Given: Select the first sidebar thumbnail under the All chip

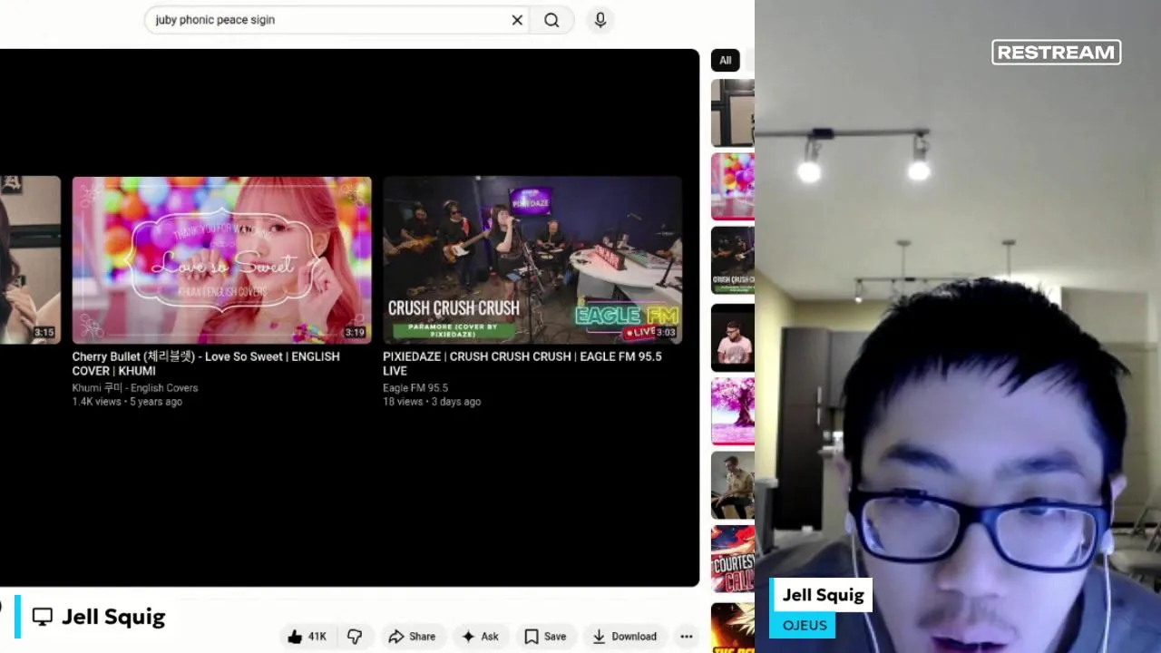Looking at the screenshot, I should pyautogui.click(x=733, y=112).
